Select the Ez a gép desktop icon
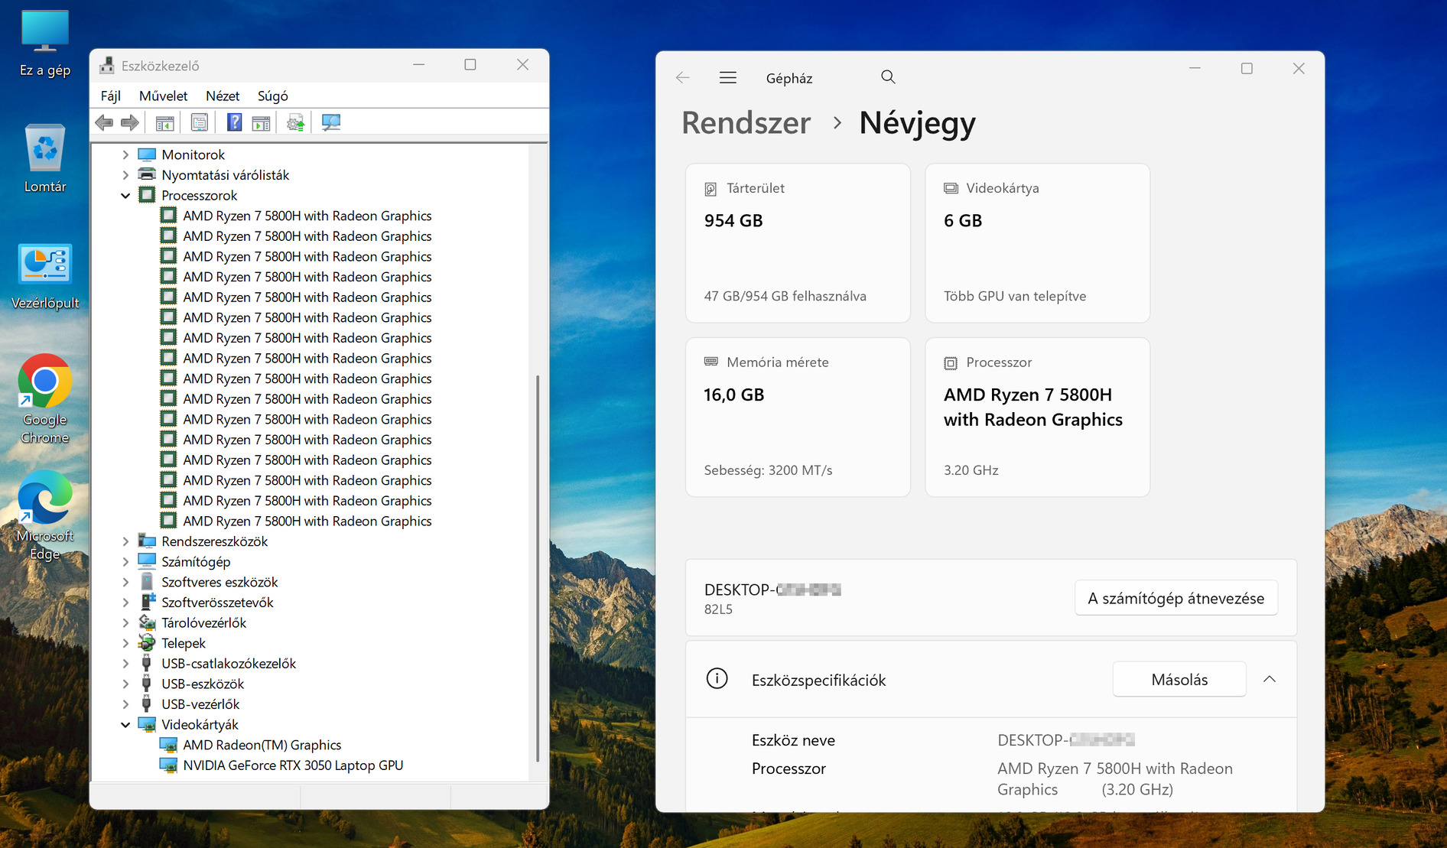1447x848 pixels. pyautogui.click(x=45, y=44)
